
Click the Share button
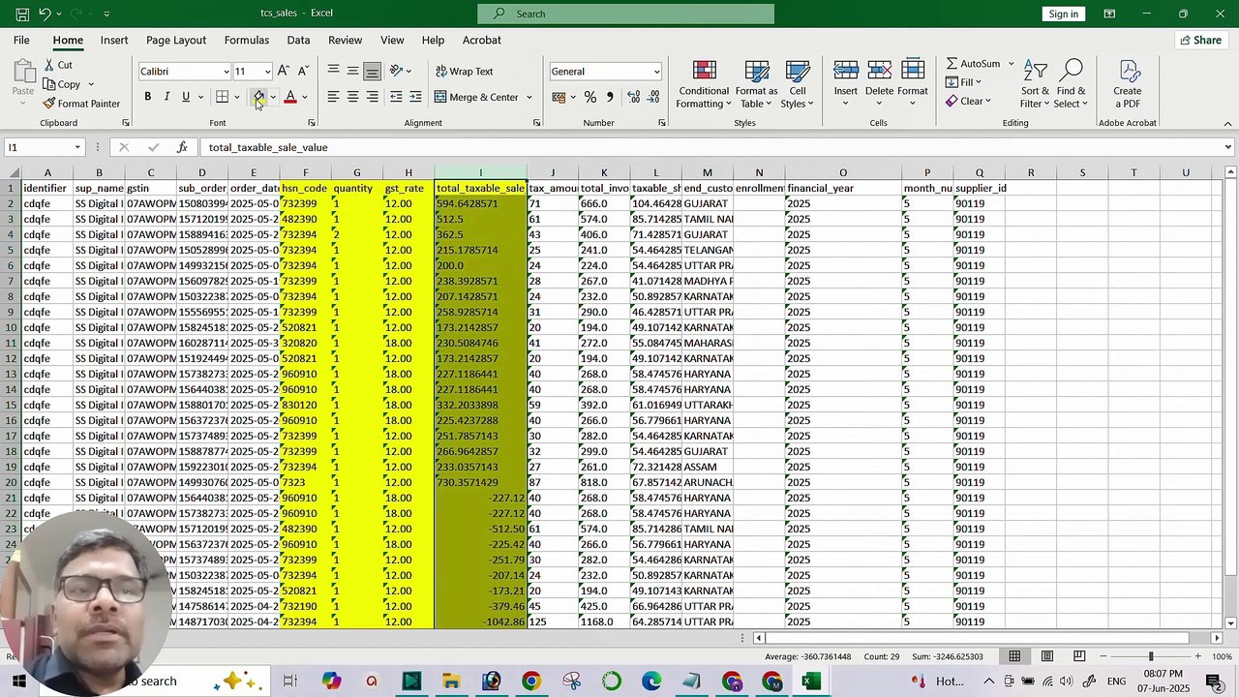click(1200, 40)
